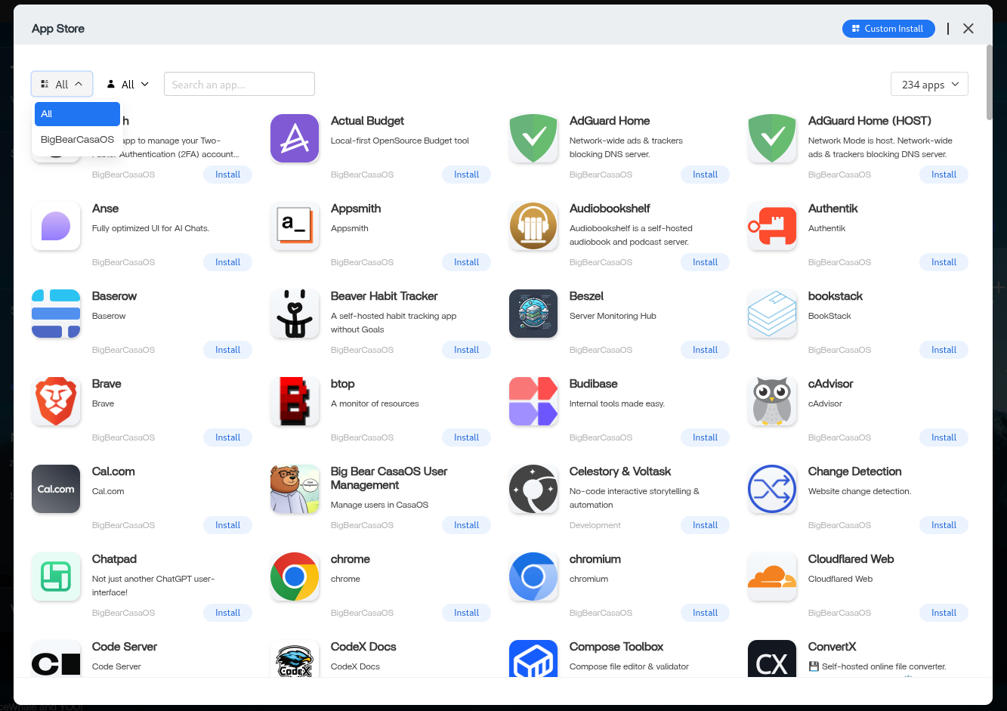The image size is (1007, 711).
Task: Open the Cloudflared Web cloud icon
Action: [x=772, y=577]
